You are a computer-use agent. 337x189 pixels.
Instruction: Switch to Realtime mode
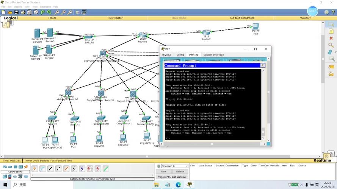pyautogui.click(x=322, y=161)
